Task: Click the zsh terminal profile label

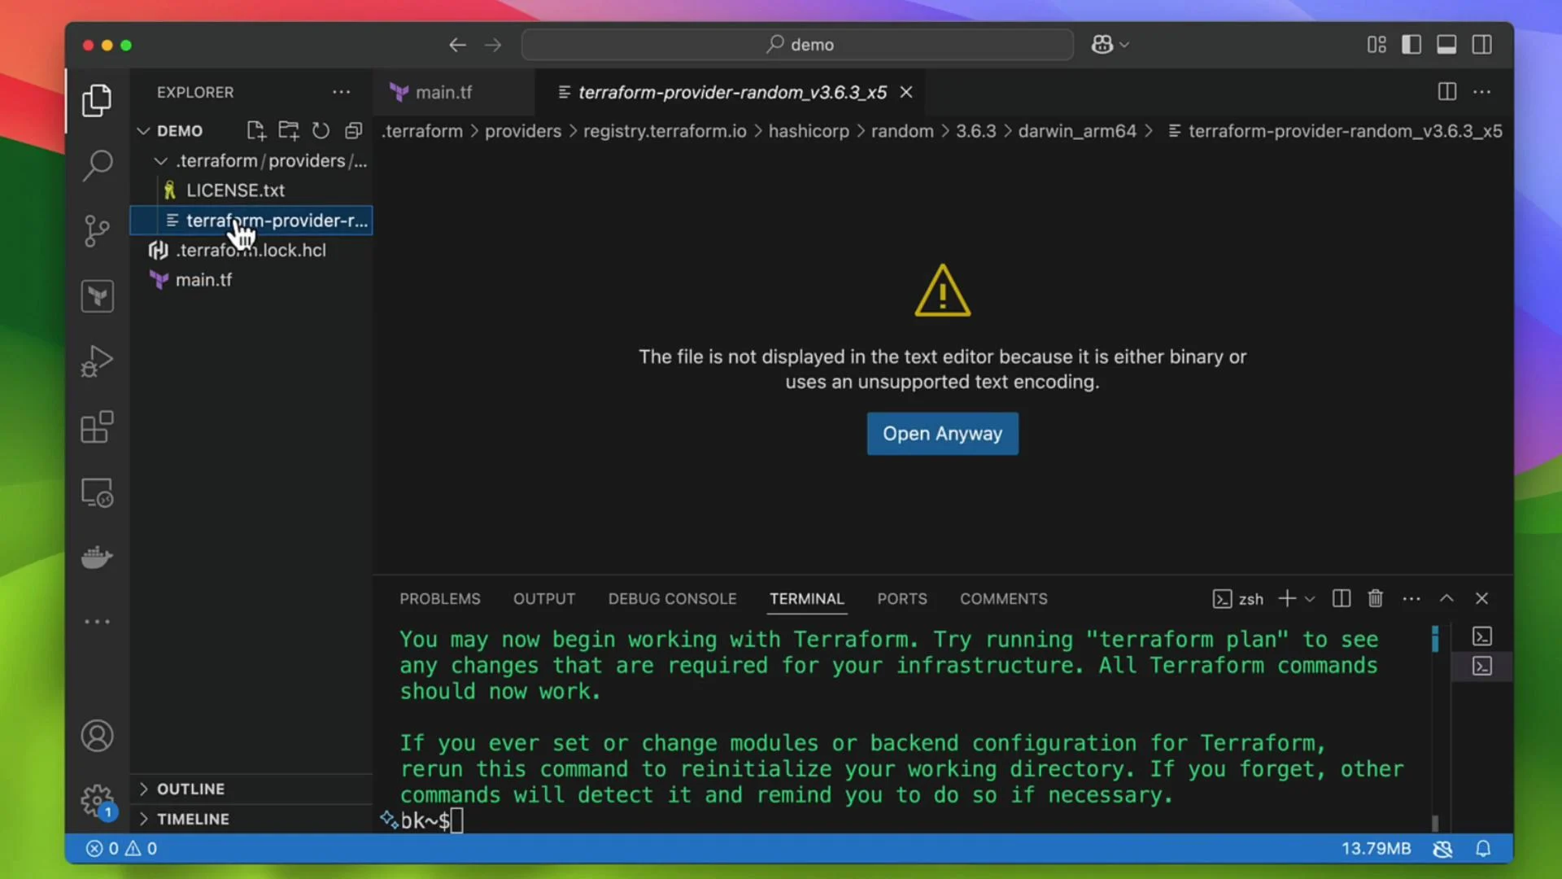Action: point(1238,599)
